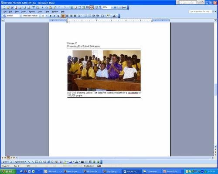Toggle Bold formatting

click(51, 16)
